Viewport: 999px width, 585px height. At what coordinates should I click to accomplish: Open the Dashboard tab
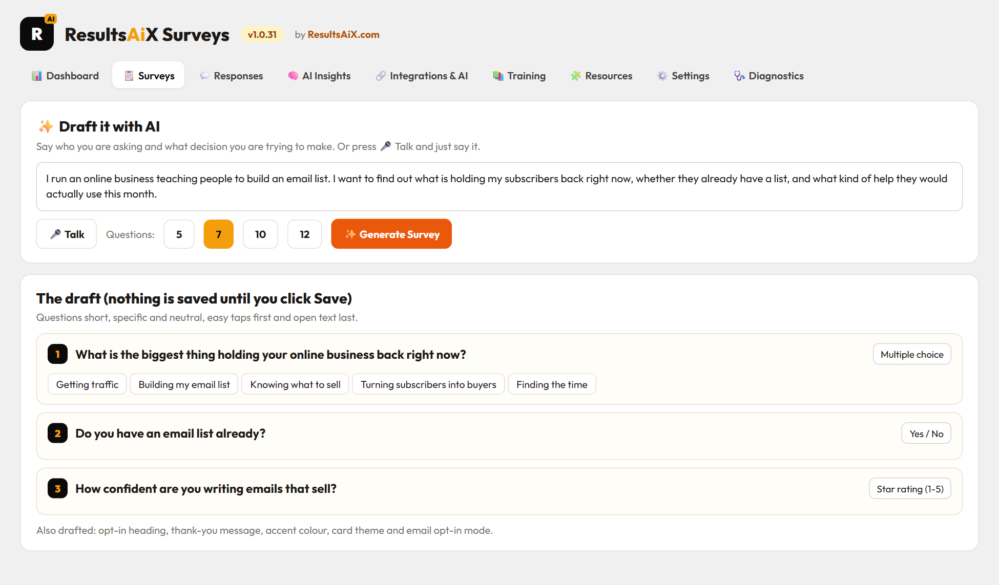tap(65, 76)
